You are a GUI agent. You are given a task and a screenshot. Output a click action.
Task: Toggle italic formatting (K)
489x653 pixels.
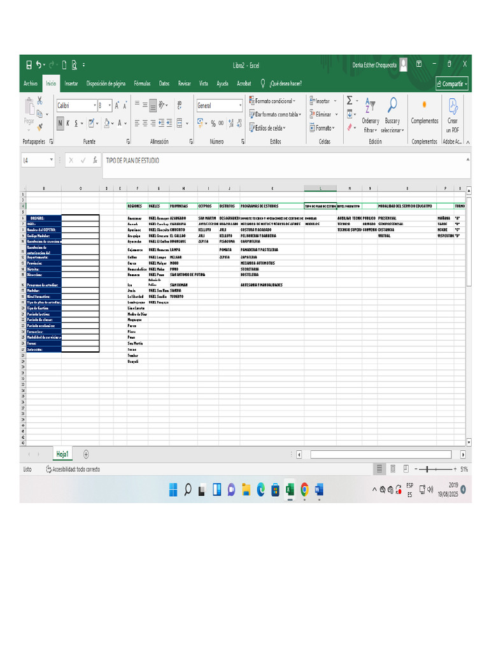[x=68, y=123]
